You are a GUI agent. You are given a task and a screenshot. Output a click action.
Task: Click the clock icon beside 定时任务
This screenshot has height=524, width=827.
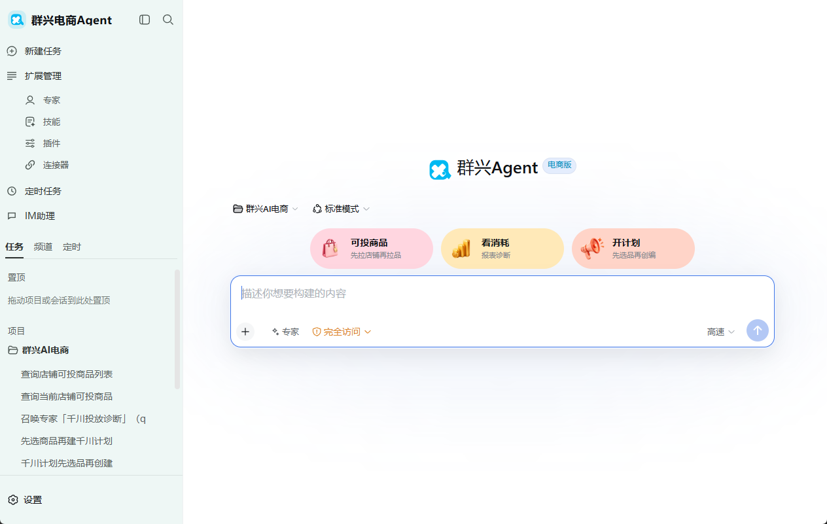tap(12, 191)
